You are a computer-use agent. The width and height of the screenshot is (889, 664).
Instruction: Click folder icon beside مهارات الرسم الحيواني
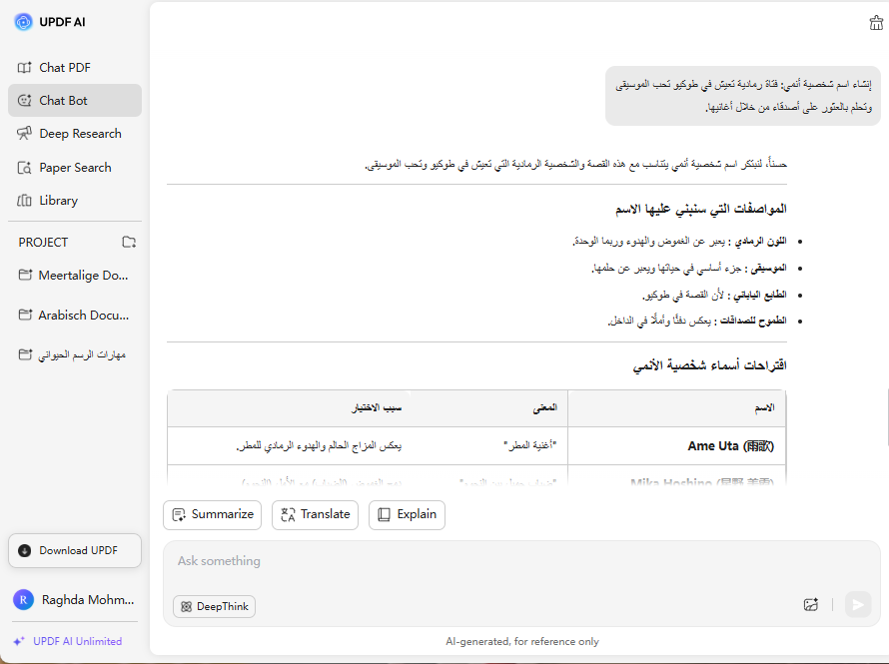coord(25,354)
